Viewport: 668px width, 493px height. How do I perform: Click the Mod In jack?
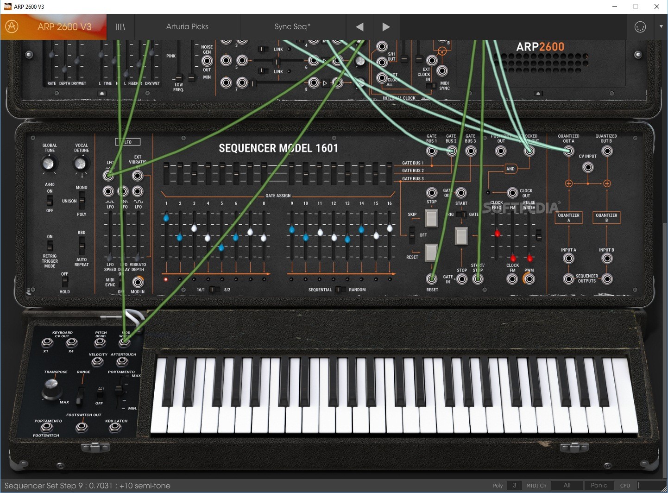pos(138,282)
